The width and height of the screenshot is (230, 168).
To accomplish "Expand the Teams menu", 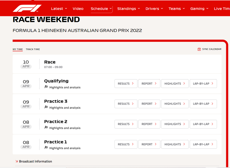I will [x=177, y=9].
